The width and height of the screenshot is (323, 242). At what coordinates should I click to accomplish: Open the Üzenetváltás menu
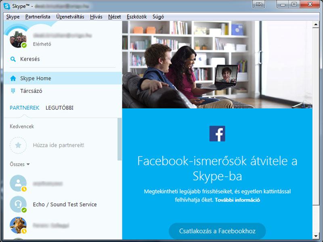pyautogui.click(x=70, y=17)
